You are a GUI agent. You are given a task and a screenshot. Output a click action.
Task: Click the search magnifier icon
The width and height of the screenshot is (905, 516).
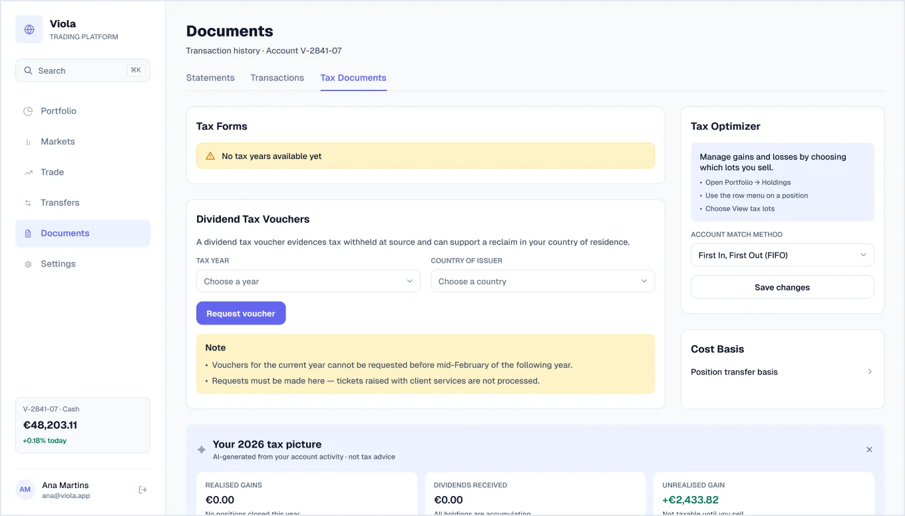pos(28,70)
